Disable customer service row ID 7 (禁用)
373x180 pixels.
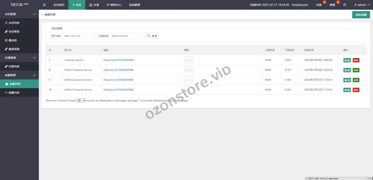(x=356, y=60)
